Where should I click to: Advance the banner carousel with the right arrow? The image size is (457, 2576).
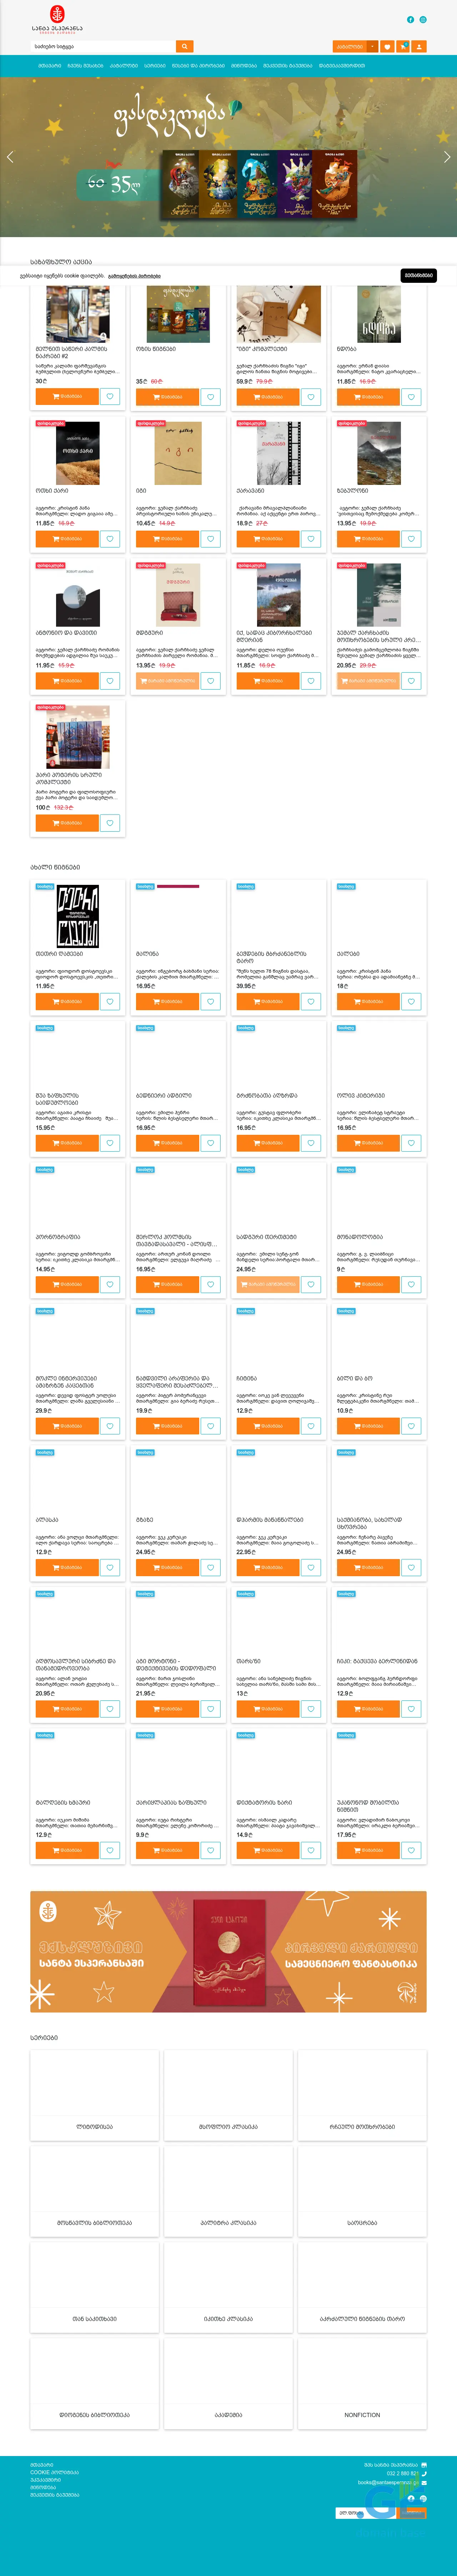coord(447,157)
